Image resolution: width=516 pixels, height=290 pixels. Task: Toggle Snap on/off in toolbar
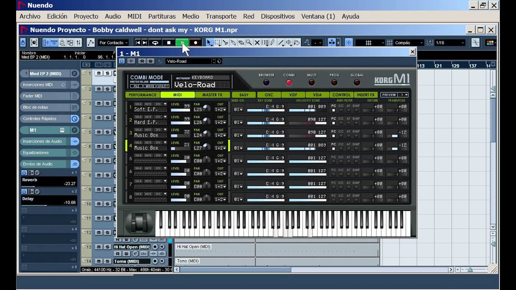349,42
